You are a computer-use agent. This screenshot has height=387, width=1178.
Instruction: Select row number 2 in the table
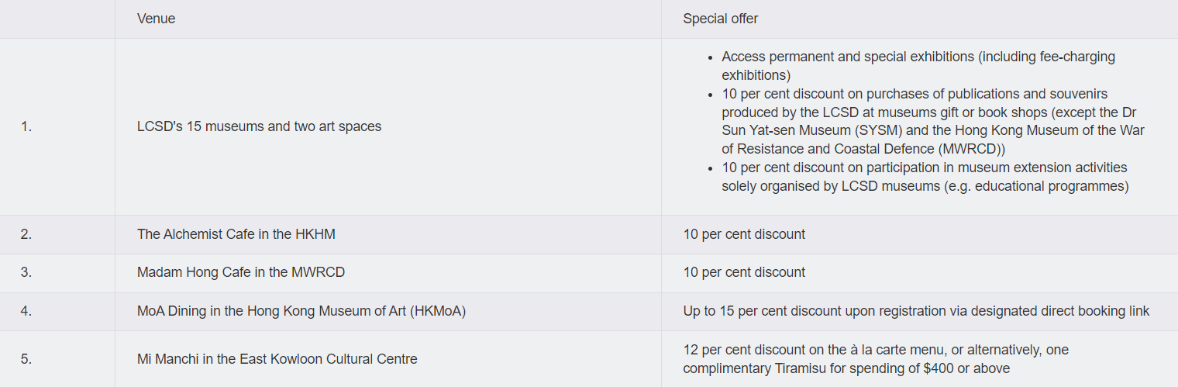click(x=26, y=234)
